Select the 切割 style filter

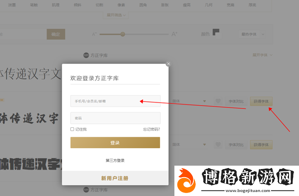[99, 5]
